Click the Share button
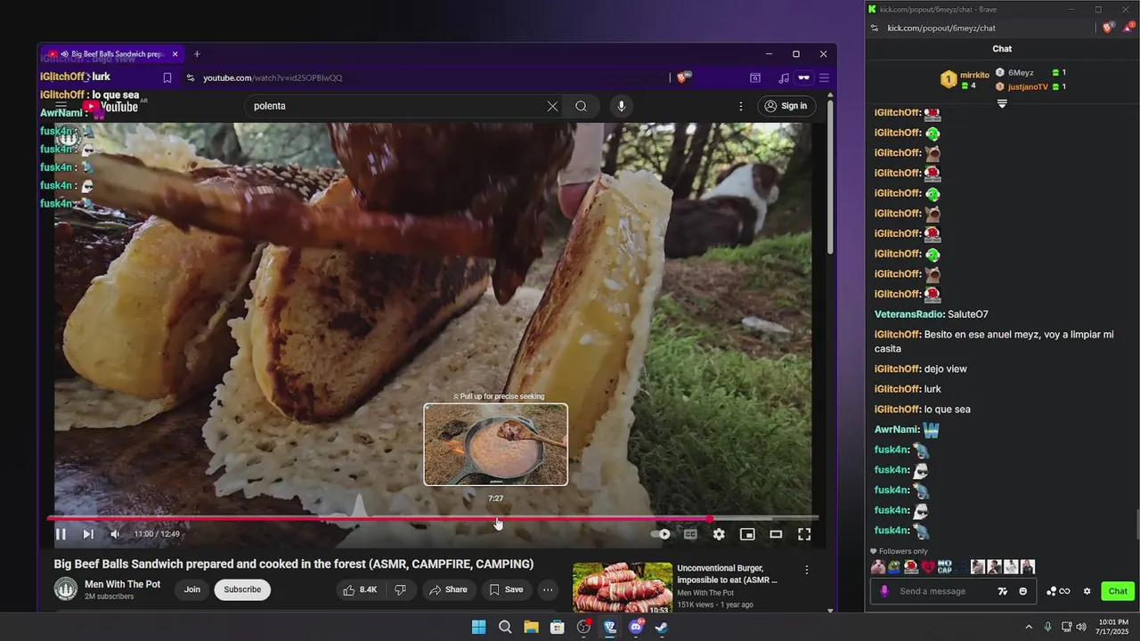 coord(448,589)
